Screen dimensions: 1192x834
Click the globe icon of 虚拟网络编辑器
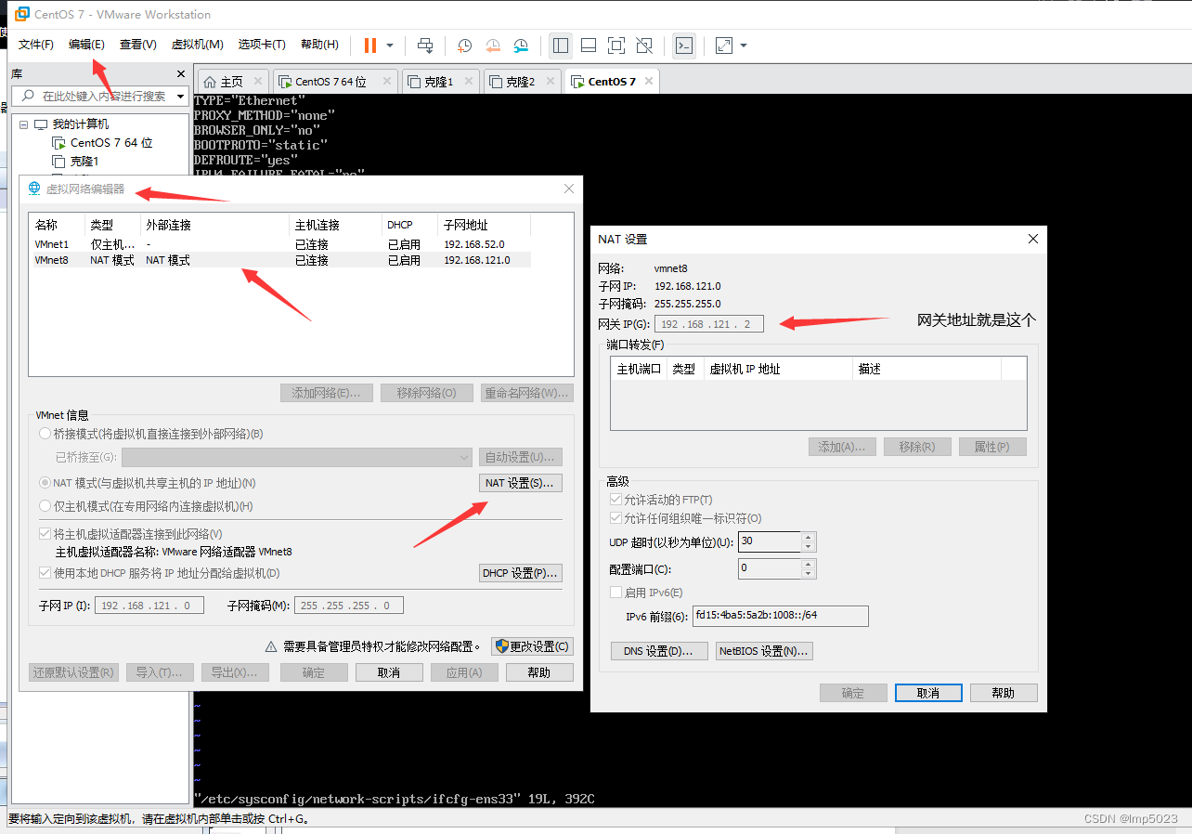34,189
